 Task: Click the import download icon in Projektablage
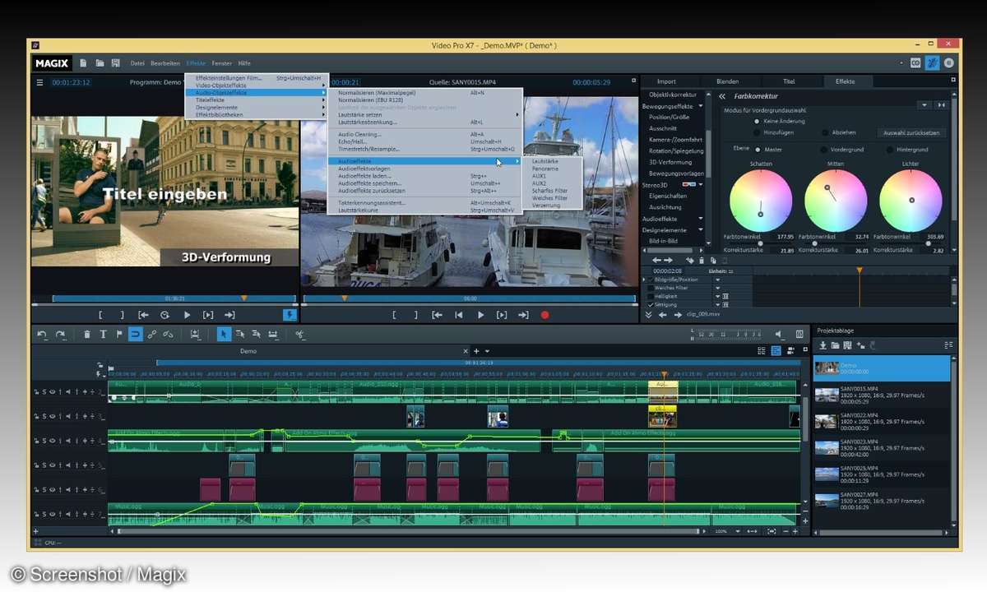pyautogui.click(x=822, y=345)
